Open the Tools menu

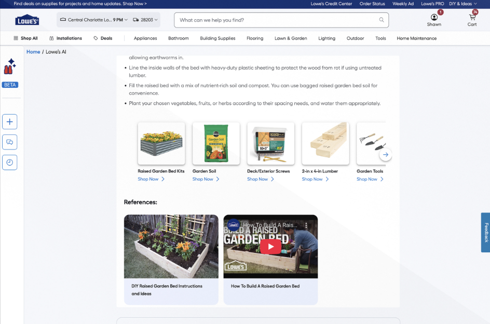(380, 38)
